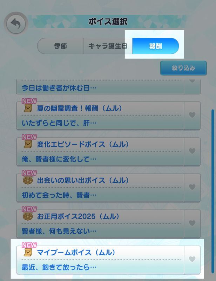Screen dimensions: 216x281
Task: Click NEW badge on マイブームボイス entry
Action: pyautogui.click(x=29, y=245)
